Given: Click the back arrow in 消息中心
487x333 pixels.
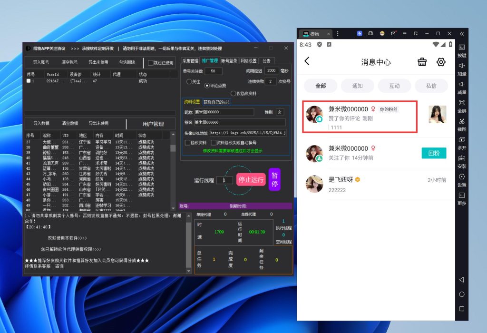Looking at the screenshot, I should click(x=307, y=61).
